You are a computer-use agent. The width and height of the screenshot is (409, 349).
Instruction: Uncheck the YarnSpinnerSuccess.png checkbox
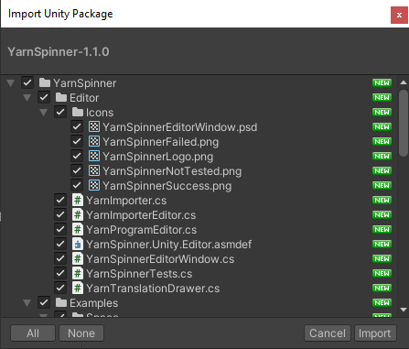[x=77, y=186]
